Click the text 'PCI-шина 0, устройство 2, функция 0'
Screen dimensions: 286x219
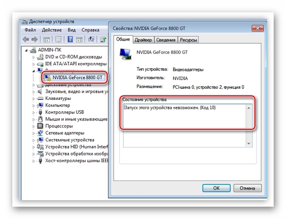pyautogui.click(x=208, y=87)
